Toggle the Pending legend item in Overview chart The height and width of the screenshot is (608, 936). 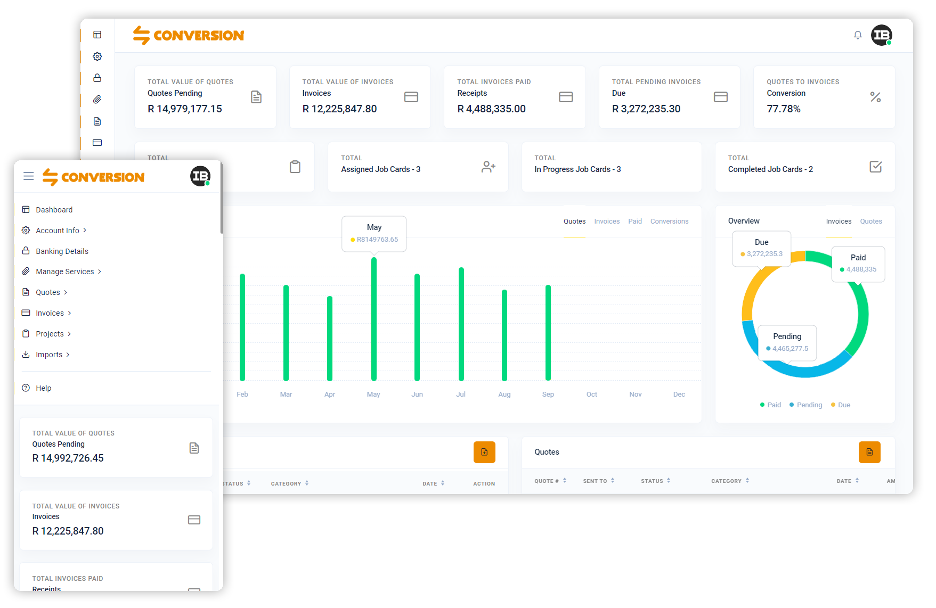point(806,405)
